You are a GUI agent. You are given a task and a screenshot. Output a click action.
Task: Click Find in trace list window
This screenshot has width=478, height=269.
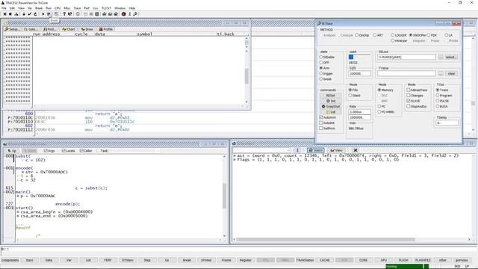coord(50,29)
